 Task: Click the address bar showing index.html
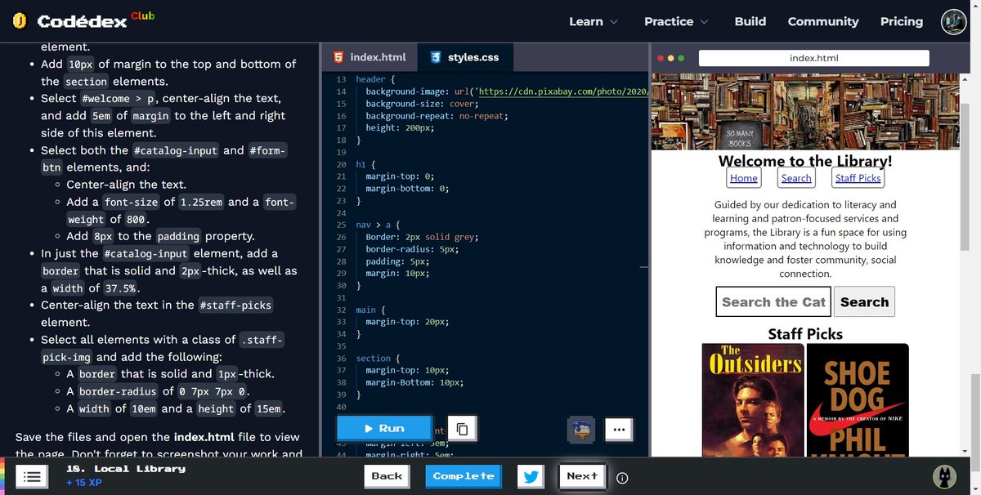(x=813, y=57)
